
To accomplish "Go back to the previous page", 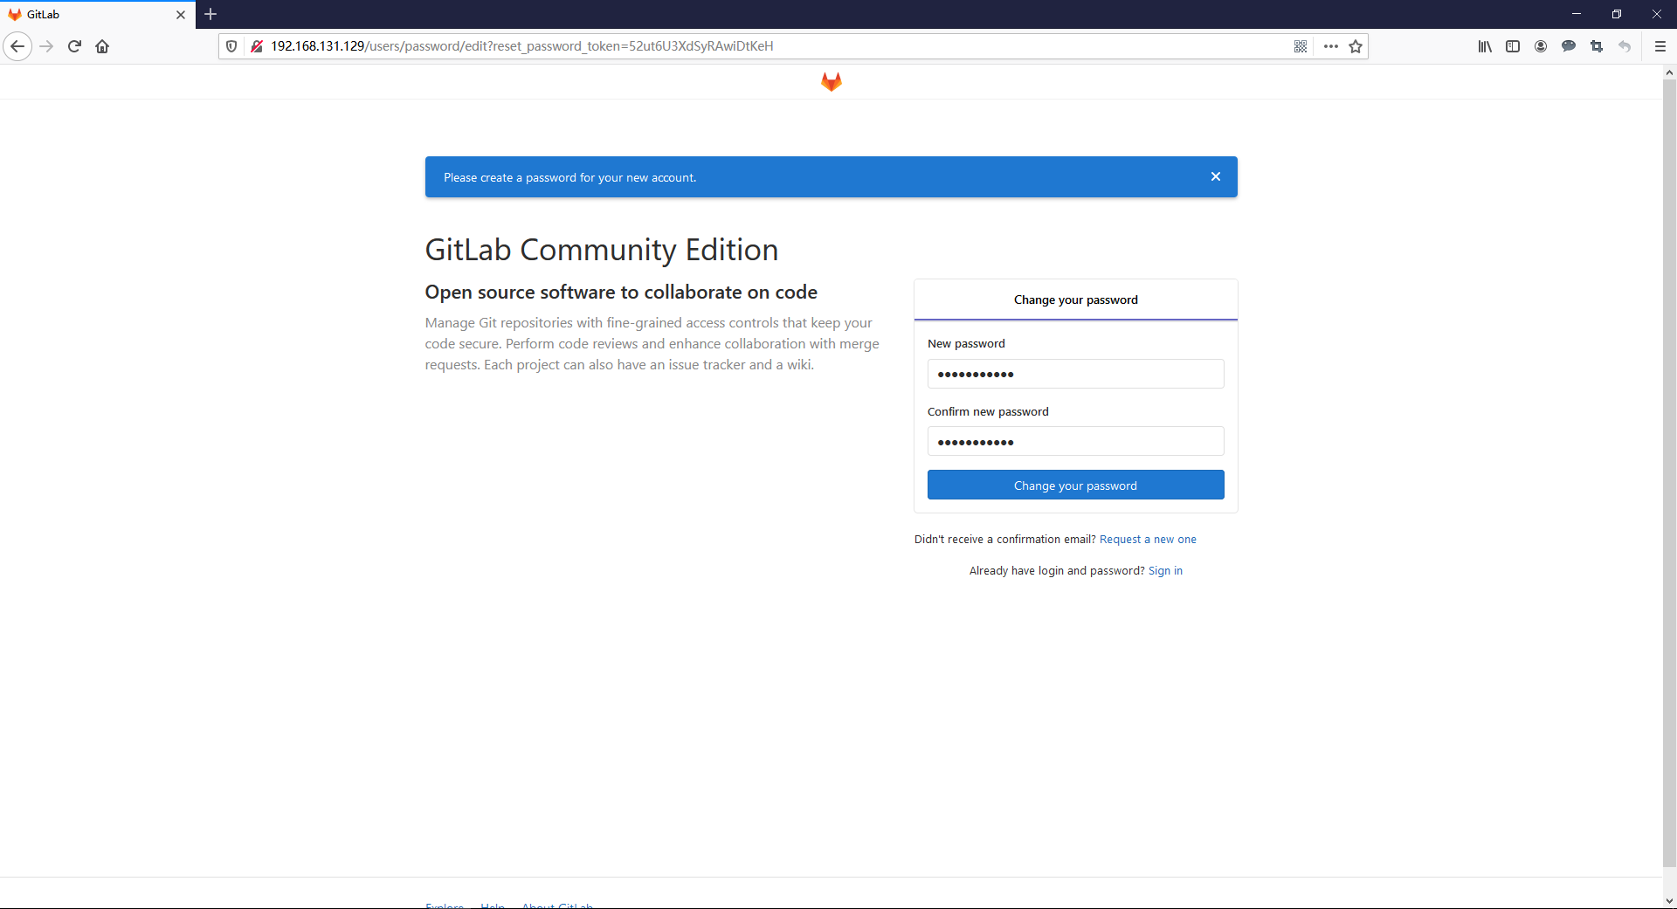I will pyautogui.click(x=17, y=46).
